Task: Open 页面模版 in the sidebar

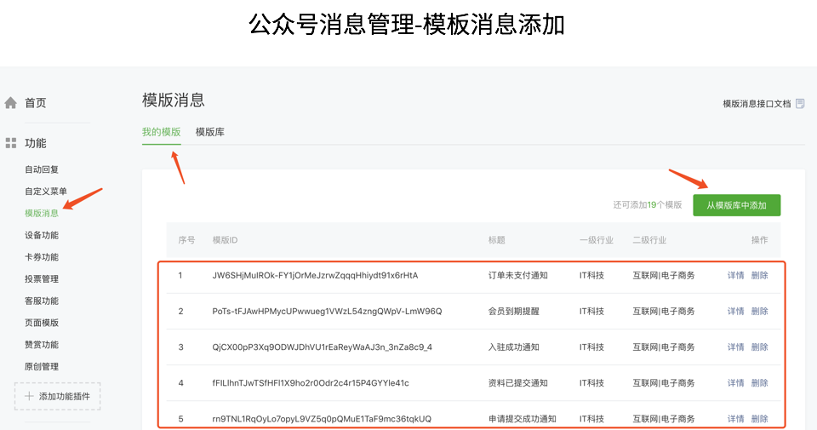Action: 42,323
